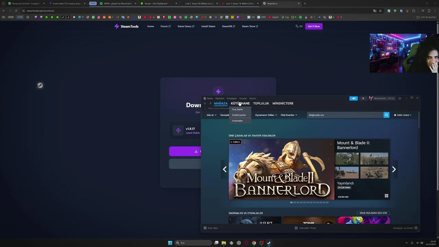The height and width of the screenshot is (247, 439).
Task: Bookmark this page with star icon
Action: [x=380, y=11]
